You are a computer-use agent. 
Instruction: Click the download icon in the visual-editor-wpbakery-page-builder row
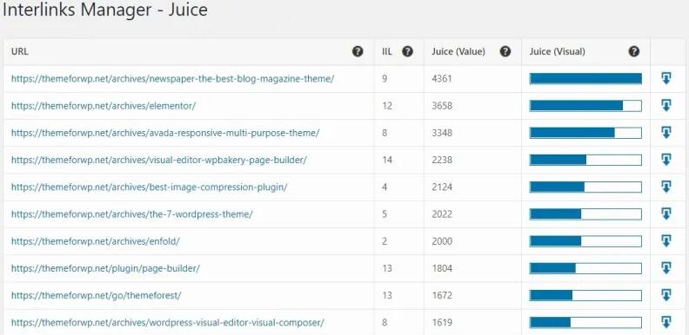pyautogui.click(x=666, y=160)
